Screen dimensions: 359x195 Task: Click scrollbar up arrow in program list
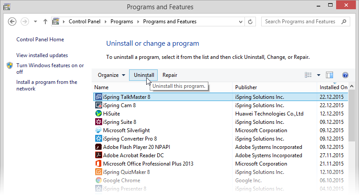[x=352, y=87]
